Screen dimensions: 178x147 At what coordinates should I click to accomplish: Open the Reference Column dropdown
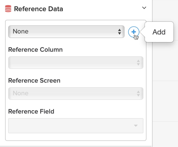coord(76,62)
